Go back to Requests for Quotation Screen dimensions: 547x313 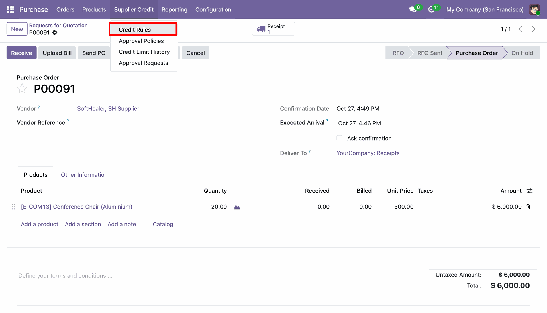(x=58, y=25)
